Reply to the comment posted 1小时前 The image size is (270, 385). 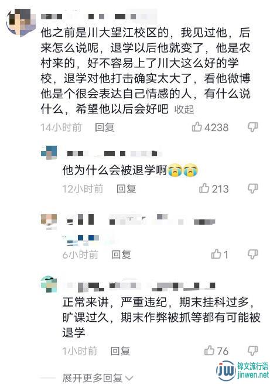(121, 351)
